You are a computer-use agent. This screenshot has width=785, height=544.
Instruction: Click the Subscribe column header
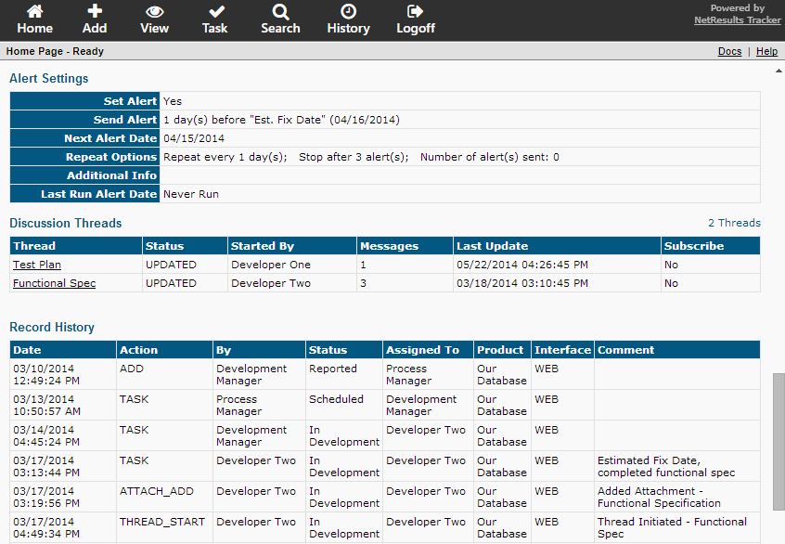point(711,246)
